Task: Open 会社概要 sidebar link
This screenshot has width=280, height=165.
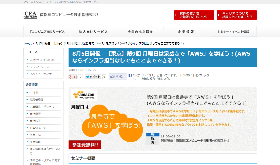Action: click(x=35, y=114)
